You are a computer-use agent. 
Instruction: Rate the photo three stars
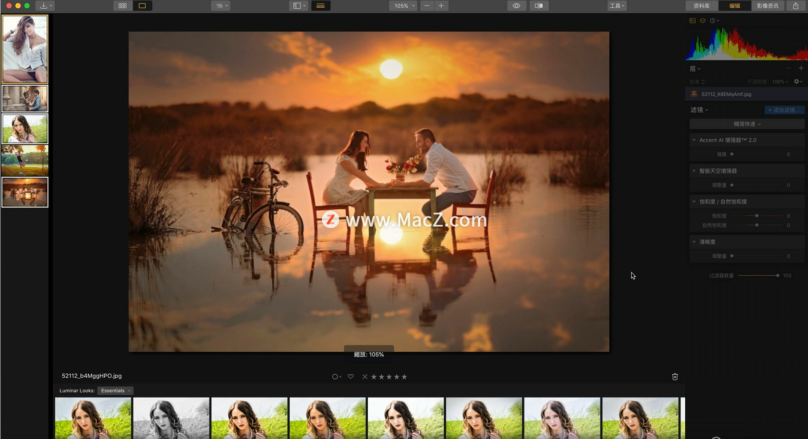[x=389, y=377]
